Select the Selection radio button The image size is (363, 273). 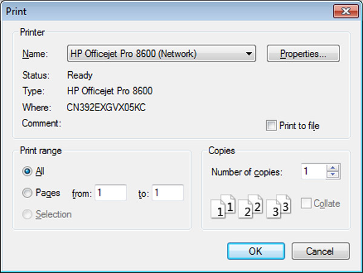[27, 214]
